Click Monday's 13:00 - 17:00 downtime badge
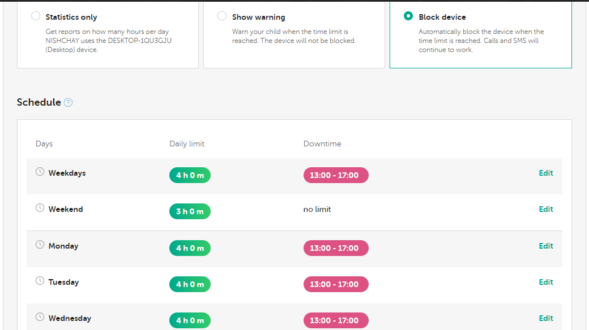 pos(336,248)
